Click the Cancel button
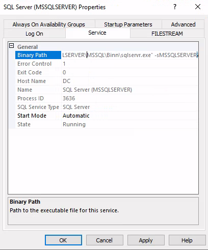This screenshot has height=250, width=208. tap(105, 240)
